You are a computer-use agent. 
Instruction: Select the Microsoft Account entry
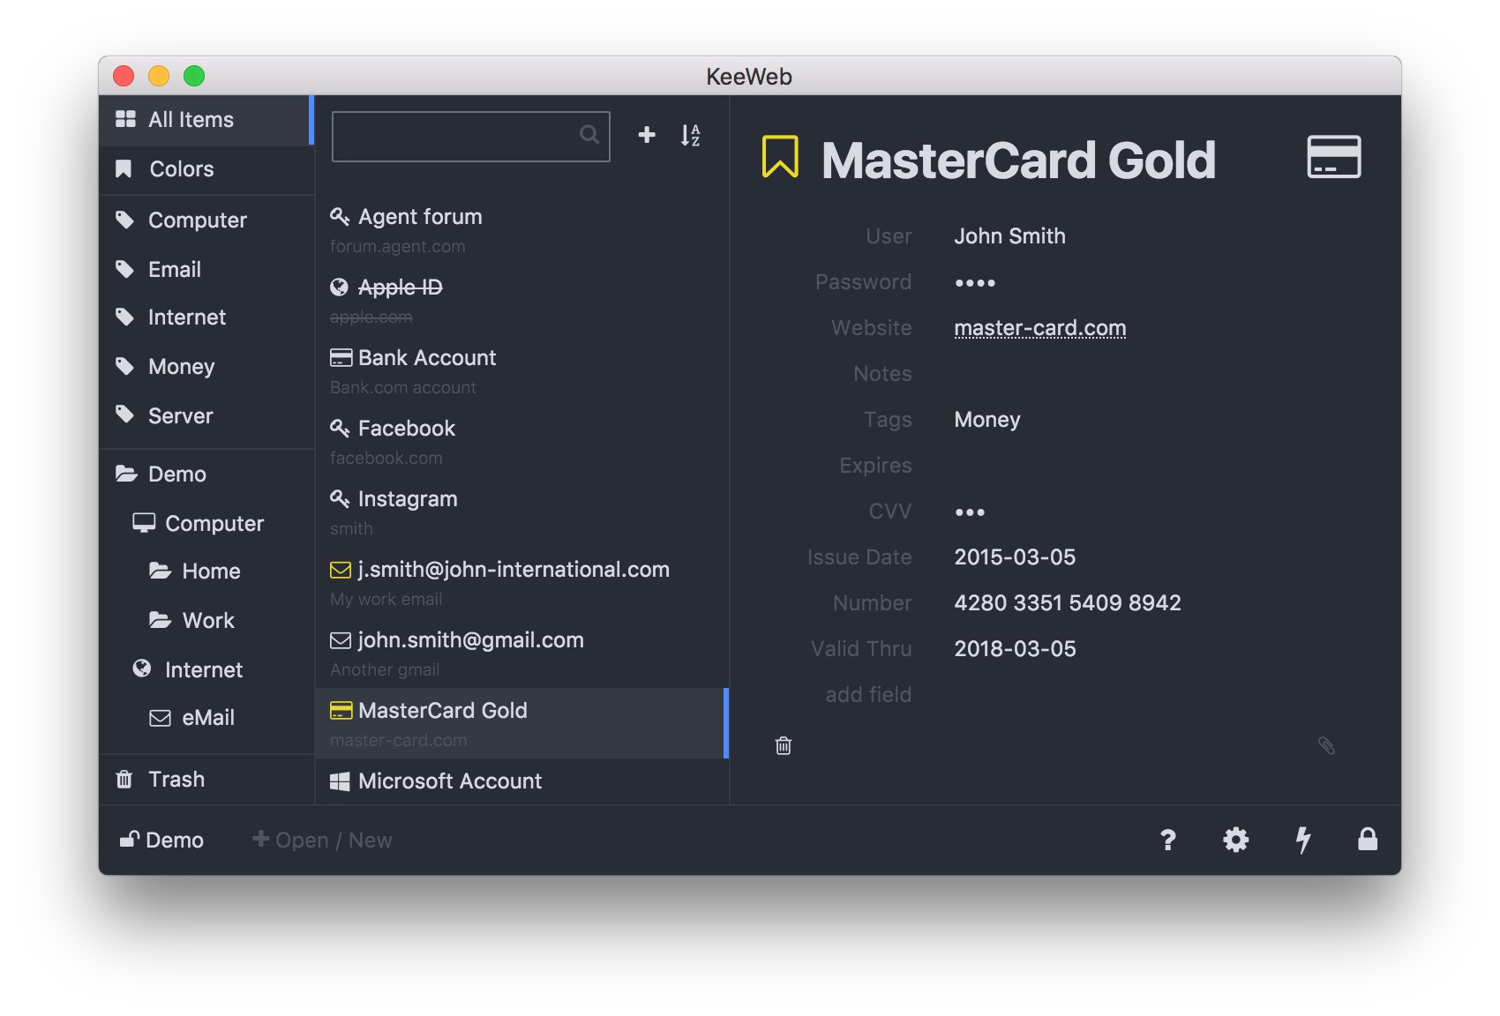pyautogui.click(x=521, y=782)
